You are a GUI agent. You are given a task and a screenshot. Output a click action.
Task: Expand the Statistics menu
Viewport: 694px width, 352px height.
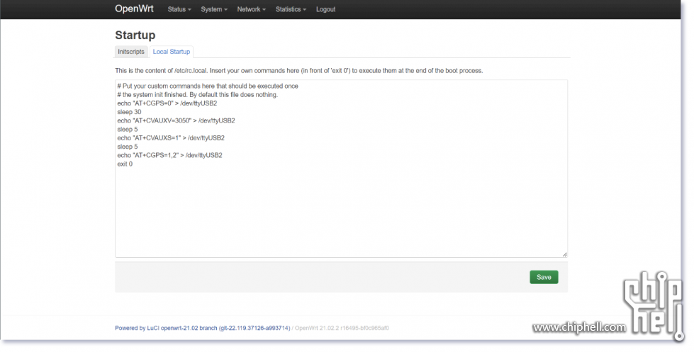291,9
